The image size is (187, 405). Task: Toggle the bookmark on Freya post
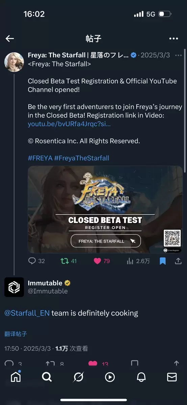(x=162, y=261)
